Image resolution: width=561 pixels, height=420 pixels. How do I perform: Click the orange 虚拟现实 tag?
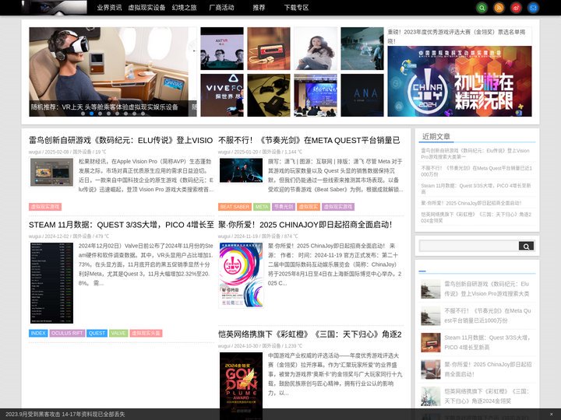click(309, 207)
